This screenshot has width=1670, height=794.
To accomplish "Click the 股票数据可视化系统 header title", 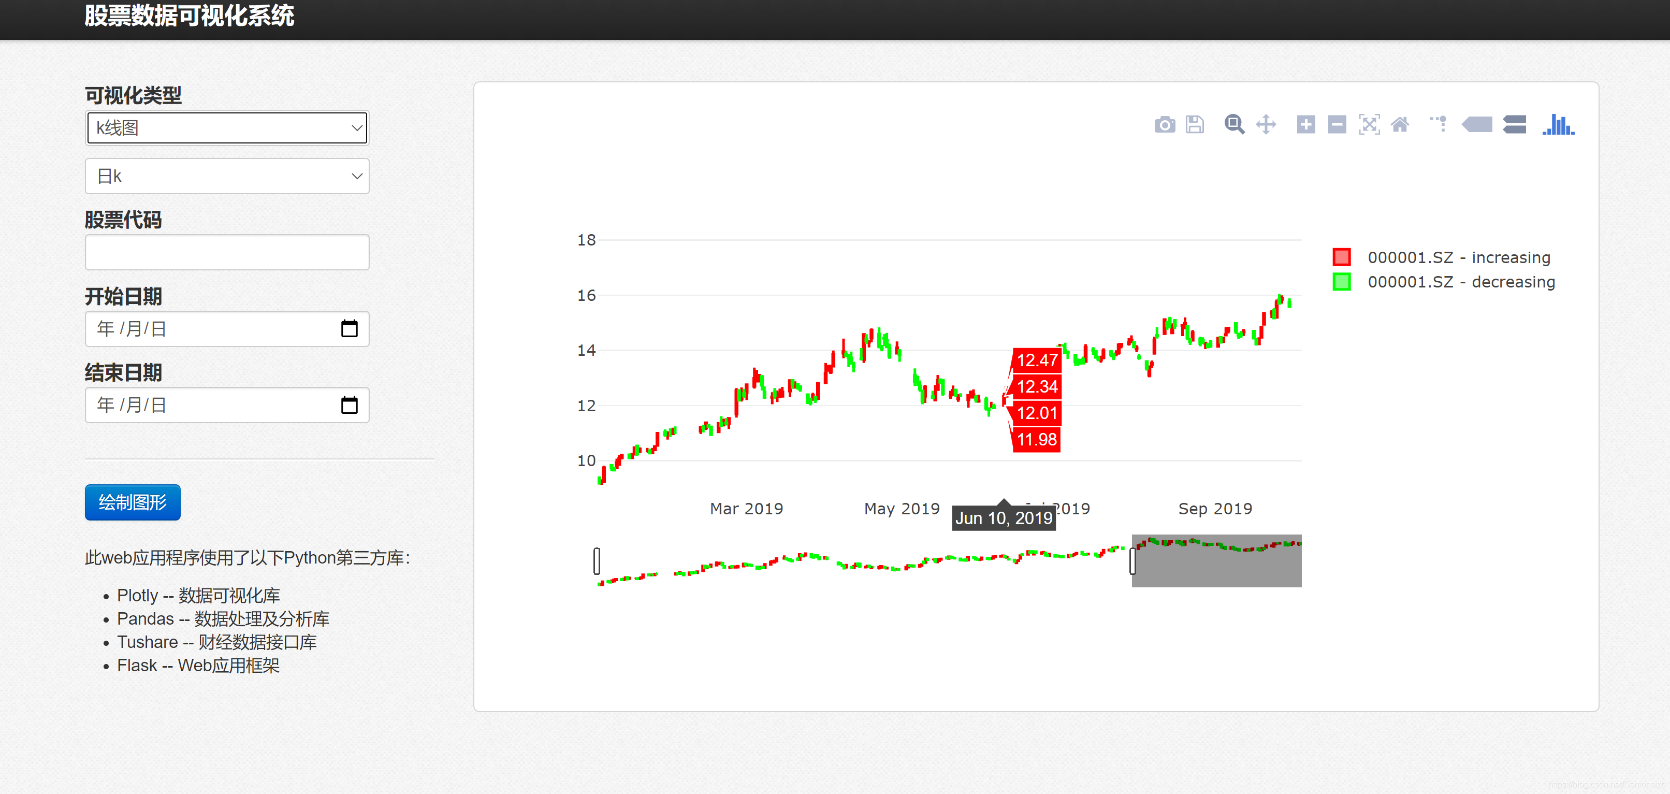I will (188, 16).
